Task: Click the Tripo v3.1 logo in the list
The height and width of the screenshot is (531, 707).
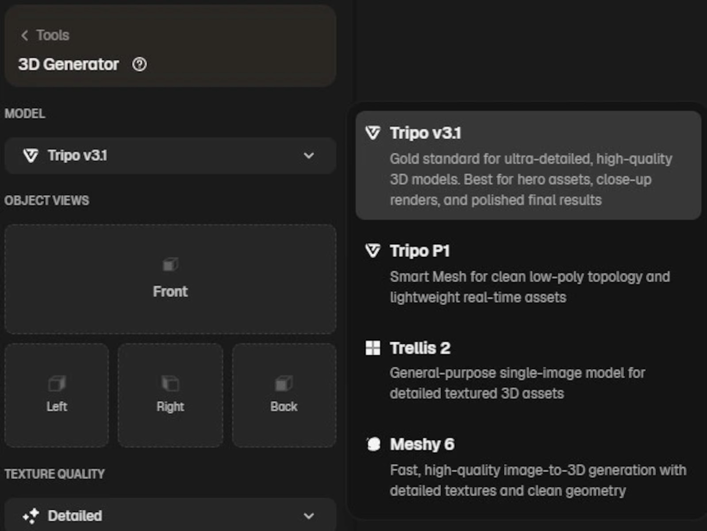Action: click(x=373, y=133)
